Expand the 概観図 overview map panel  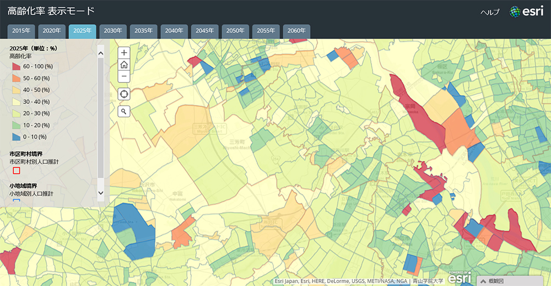[514, 280]
